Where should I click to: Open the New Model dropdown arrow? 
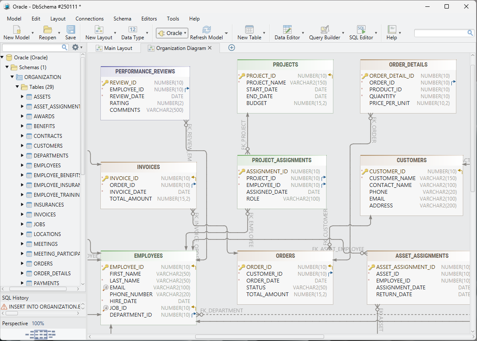32,33
